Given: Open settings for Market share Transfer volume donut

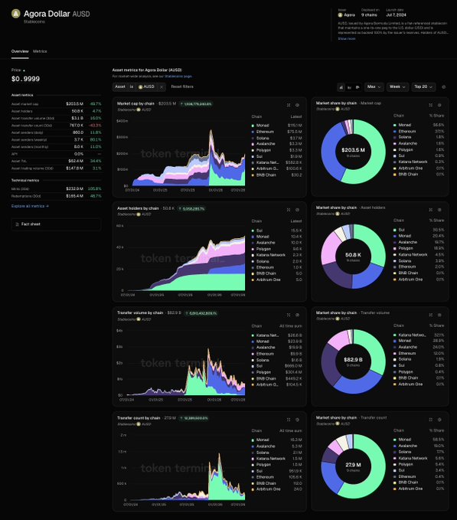Looking at the screenshot, I should [439, 315].
